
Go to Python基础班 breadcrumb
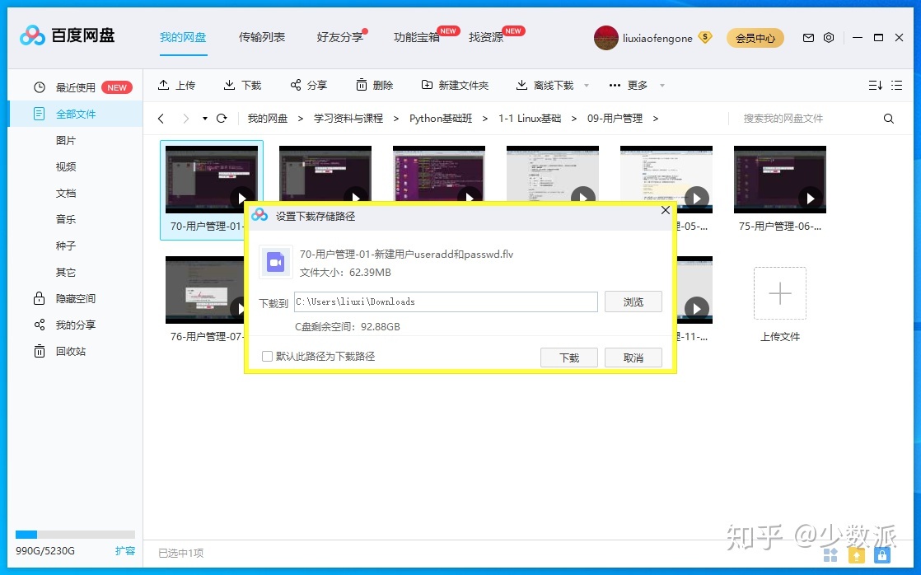pyautogui.click(x=441, y=118)
